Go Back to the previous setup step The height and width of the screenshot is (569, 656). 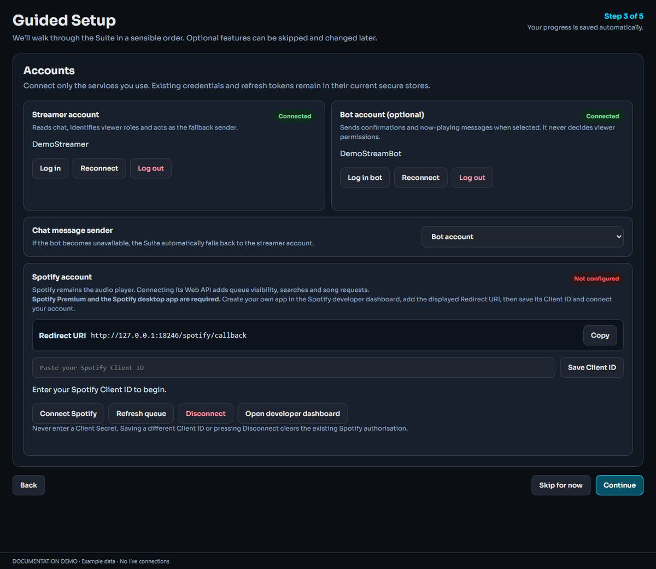pyautogui.click(x=28, y=485)
